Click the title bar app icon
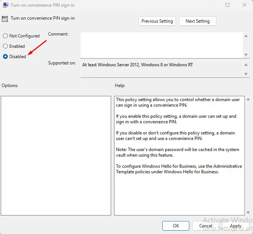Screen dimensions: 253x234 [x=5, y=5]
